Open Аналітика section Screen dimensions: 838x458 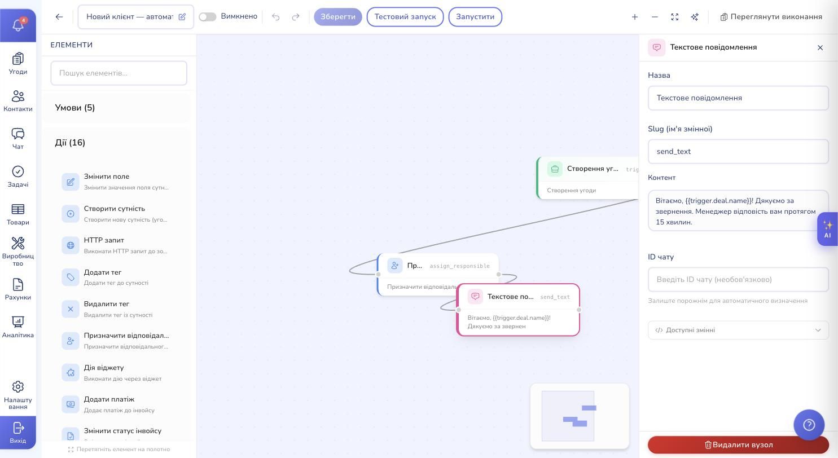[x=18, y=327]
